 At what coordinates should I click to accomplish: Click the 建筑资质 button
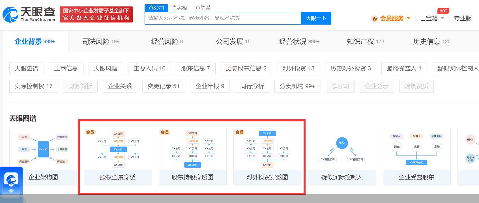tap(416, 86)
